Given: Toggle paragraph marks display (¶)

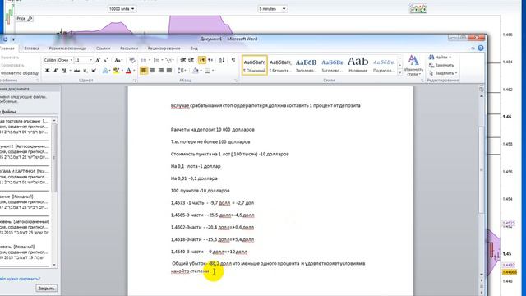Looking at the screenshot, I should pyautogui.click(x=233, y=60).
